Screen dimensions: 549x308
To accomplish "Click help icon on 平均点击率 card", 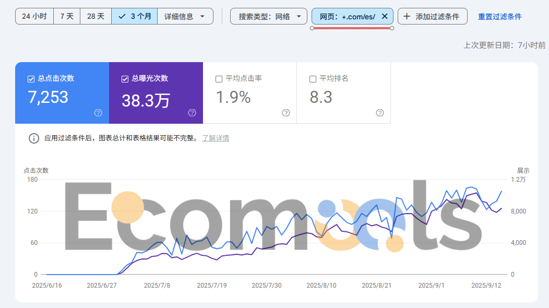I will pyautogui.click(x=286, y=113).
